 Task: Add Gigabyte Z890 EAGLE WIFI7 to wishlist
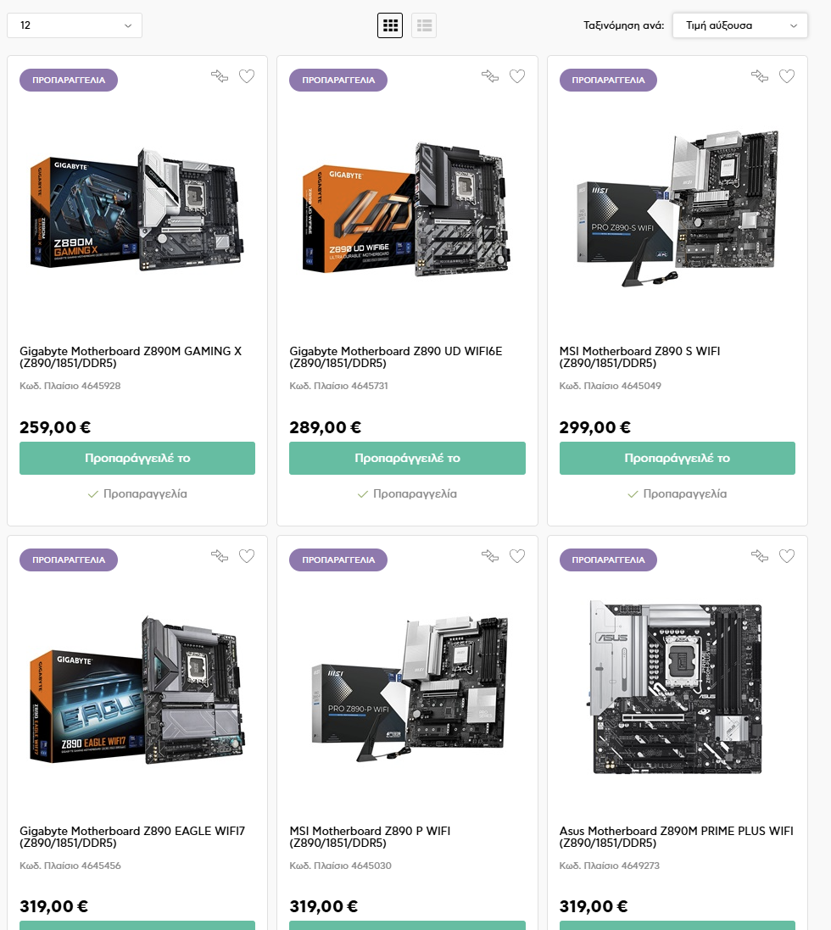pos(247,556)
